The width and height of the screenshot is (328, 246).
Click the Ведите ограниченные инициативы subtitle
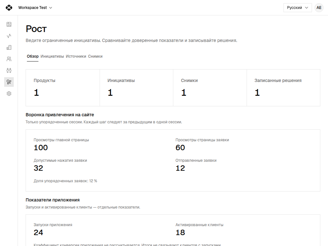[x=131, y=41]
